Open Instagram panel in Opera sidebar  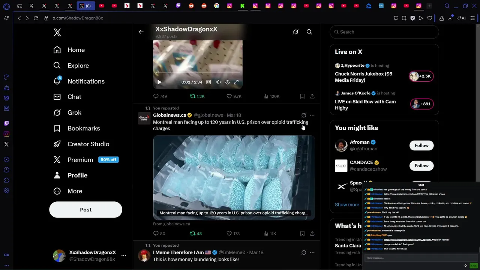point(6,134)
